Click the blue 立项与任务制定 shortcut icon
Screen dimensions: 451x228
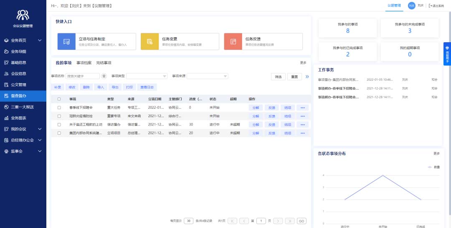pyautogui.click(x=66, y=41)
